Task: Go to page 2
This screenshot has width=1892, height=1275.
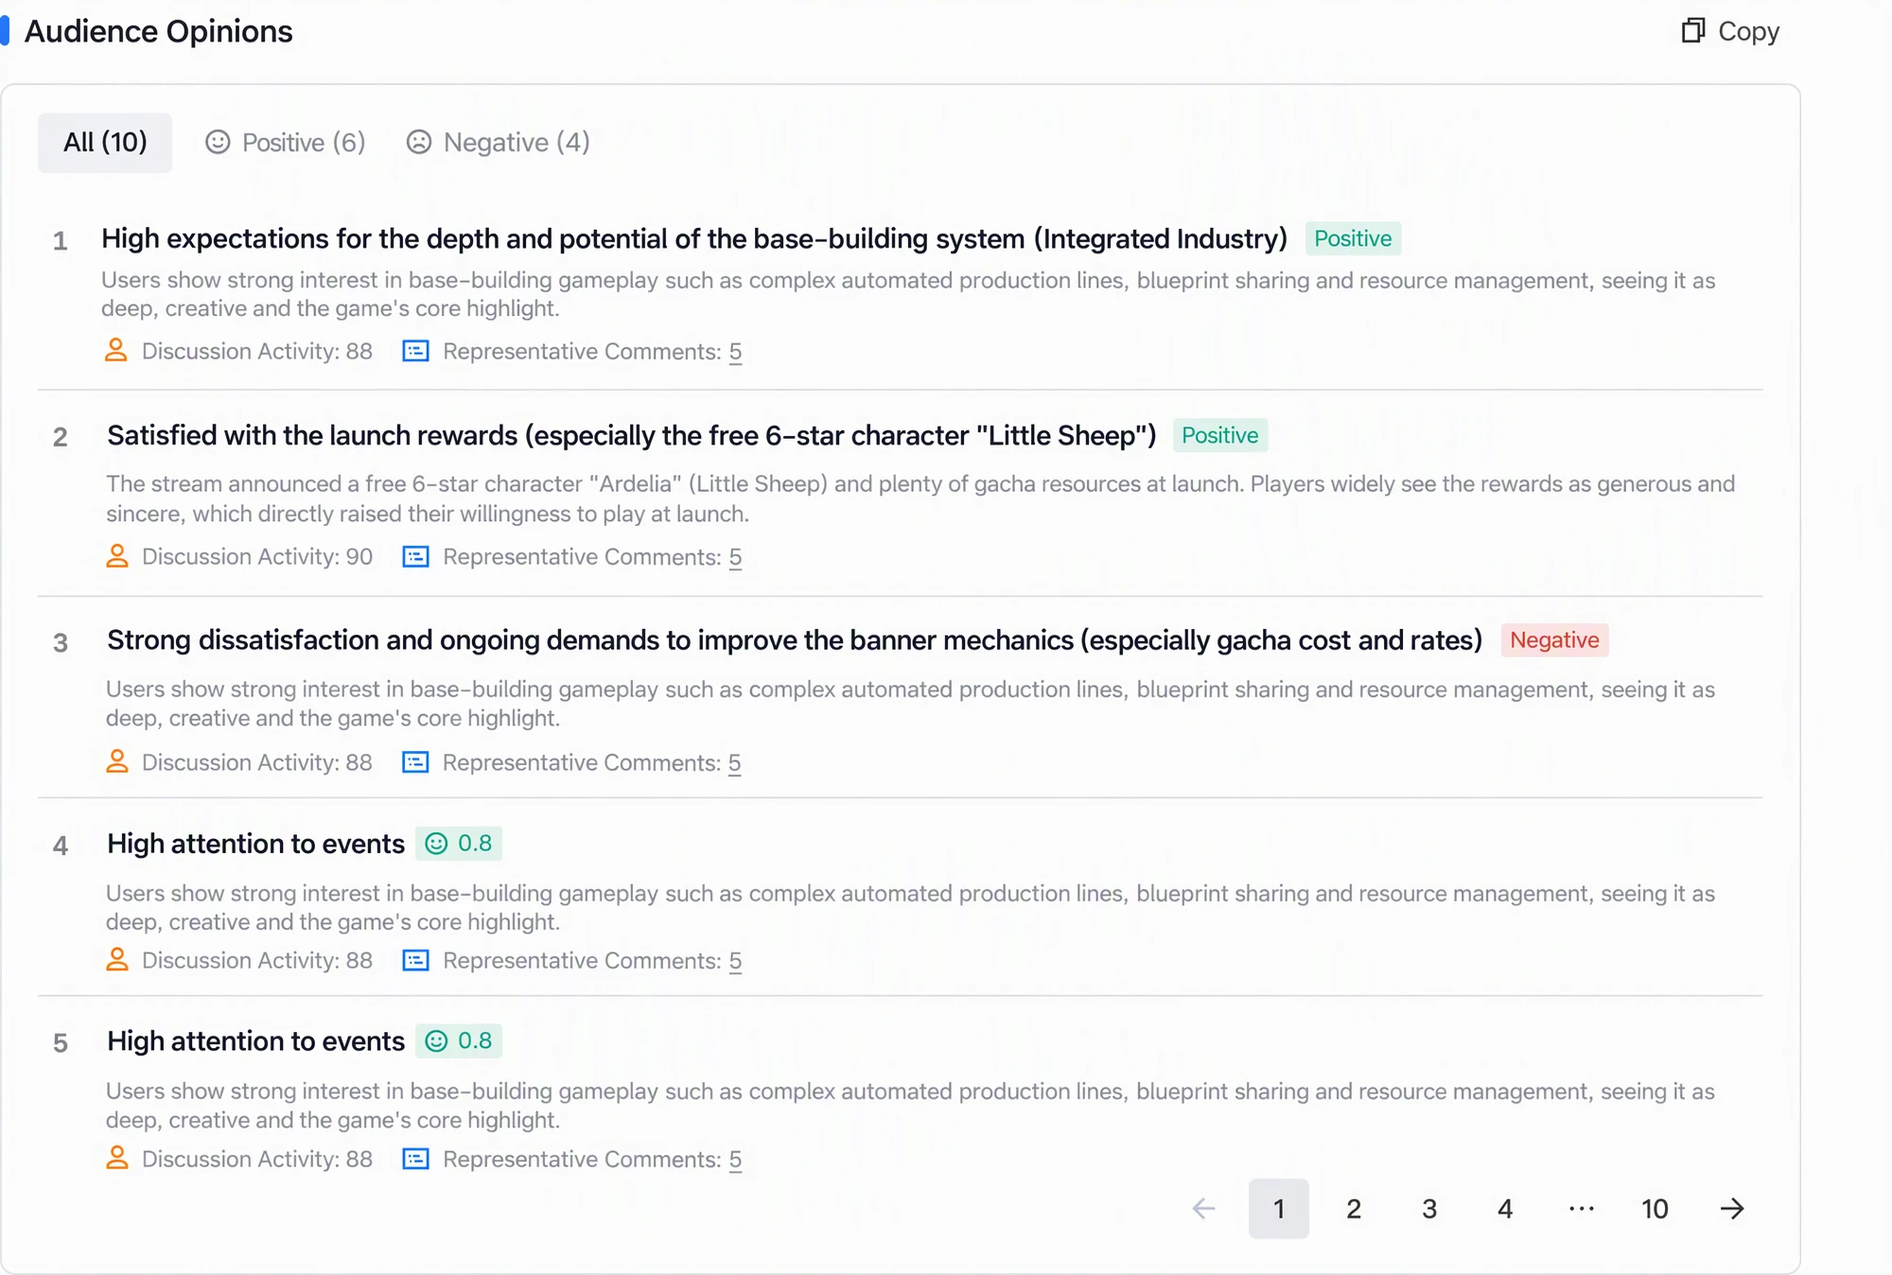Action: coord(1354,1209)
